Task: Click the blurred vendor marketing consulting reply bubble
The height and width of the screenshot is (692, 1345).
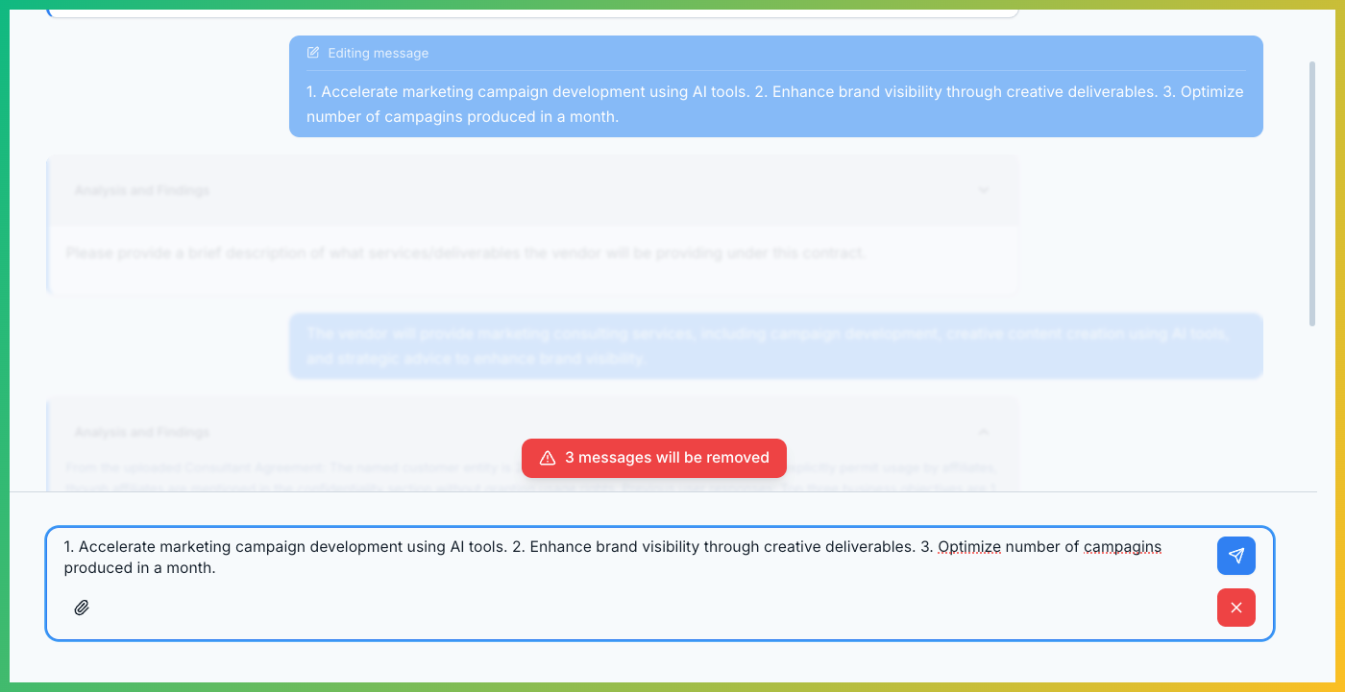Action: pos(774,346)
